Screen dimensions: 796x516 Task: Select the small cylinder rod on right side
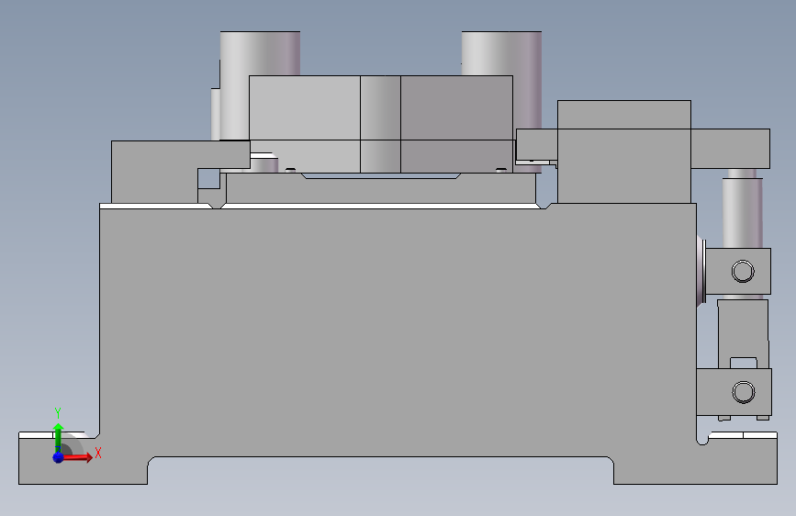[742, 212]
